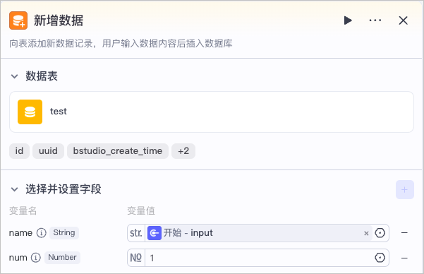This screenshot has height=274, width=424.
Task: Show the +2 additional fields tag
Action: [183, 151]
